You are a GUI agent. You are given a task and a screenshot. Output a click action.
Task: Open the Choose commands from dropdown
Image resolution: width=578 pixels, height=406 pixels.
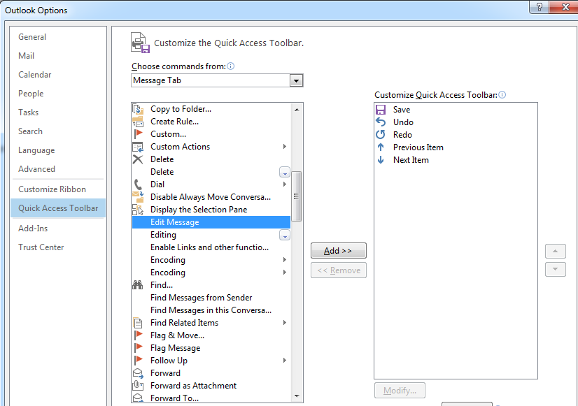(x=296, y=80)
